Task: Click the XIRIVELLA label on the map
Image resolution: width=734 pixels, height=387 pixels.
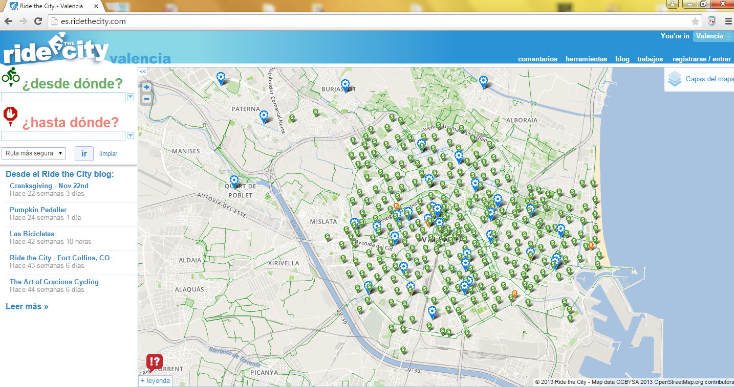Action: [x=284, y=263]
